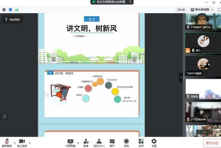221x148 pixels.
Task: Expand audio options arrow beside microphone
Action: tap(15, 143)
